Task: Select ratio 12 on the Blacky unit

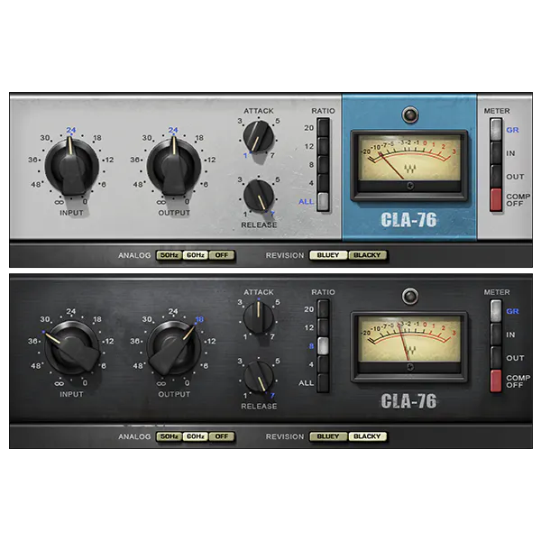Action: 324,327
